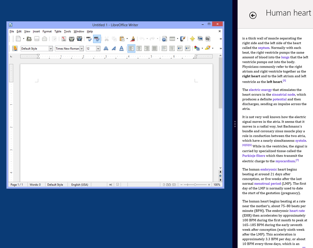Image resolution: width=313 pixels, height=248 pixels.
Task: Open the Insert Hyperlink dialog
Action: (x=164, y=39)
